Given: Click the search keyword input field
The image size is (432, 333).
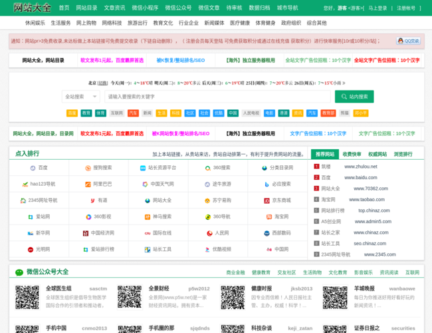Looking at the screenshot, I should click(x=217, y=97).
